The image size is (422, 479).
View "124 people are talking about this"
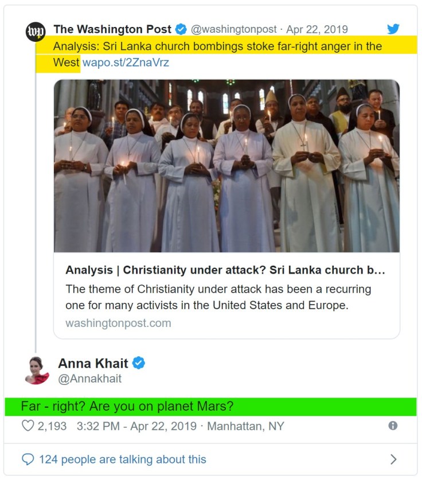(x=122, y=459)
